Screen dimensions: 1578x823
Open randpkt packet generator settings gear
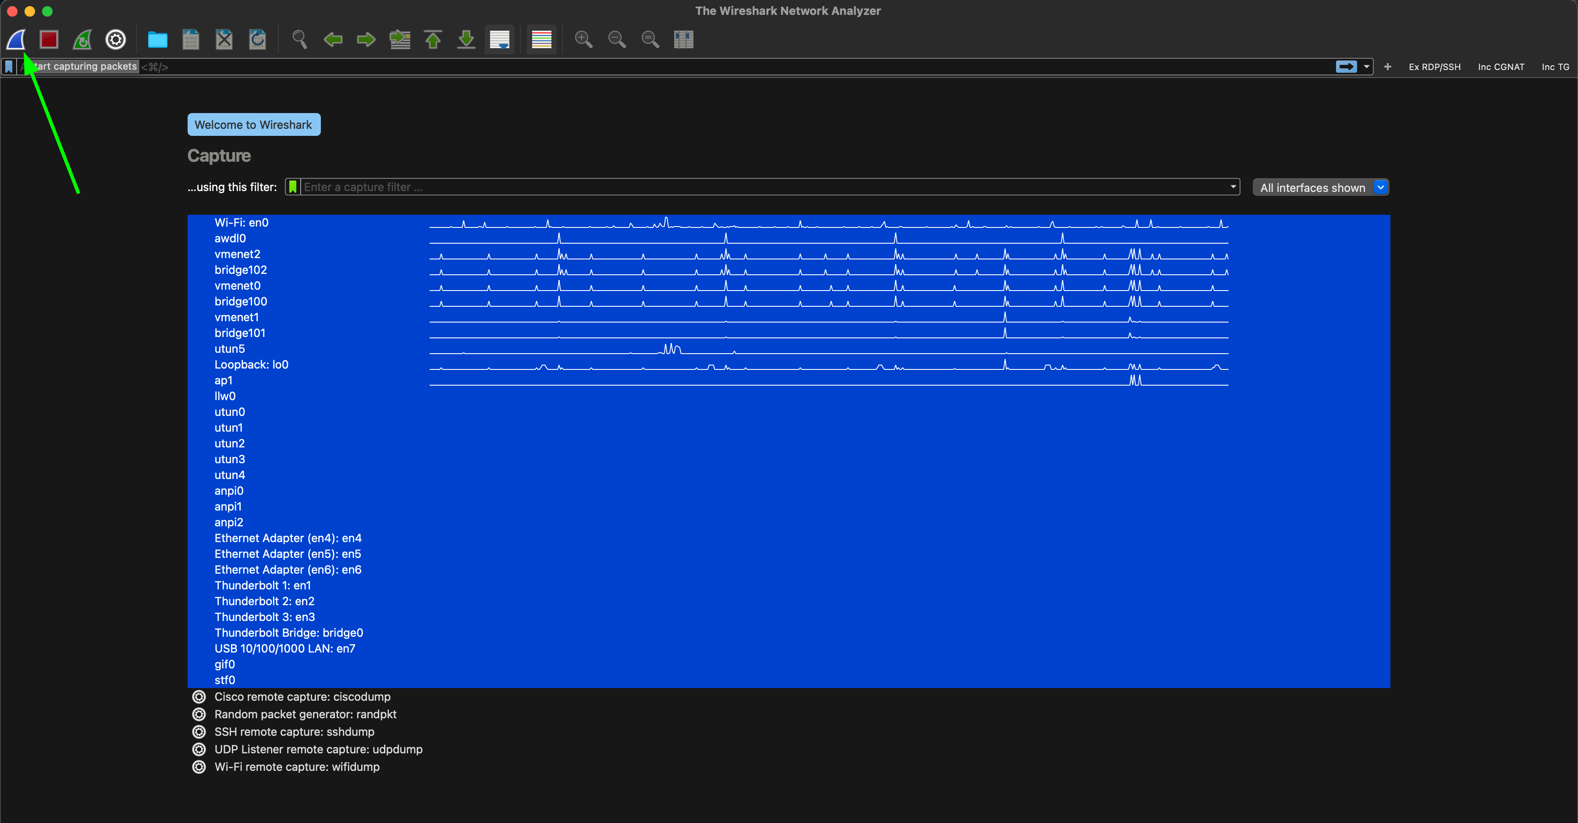click(199, 715)
